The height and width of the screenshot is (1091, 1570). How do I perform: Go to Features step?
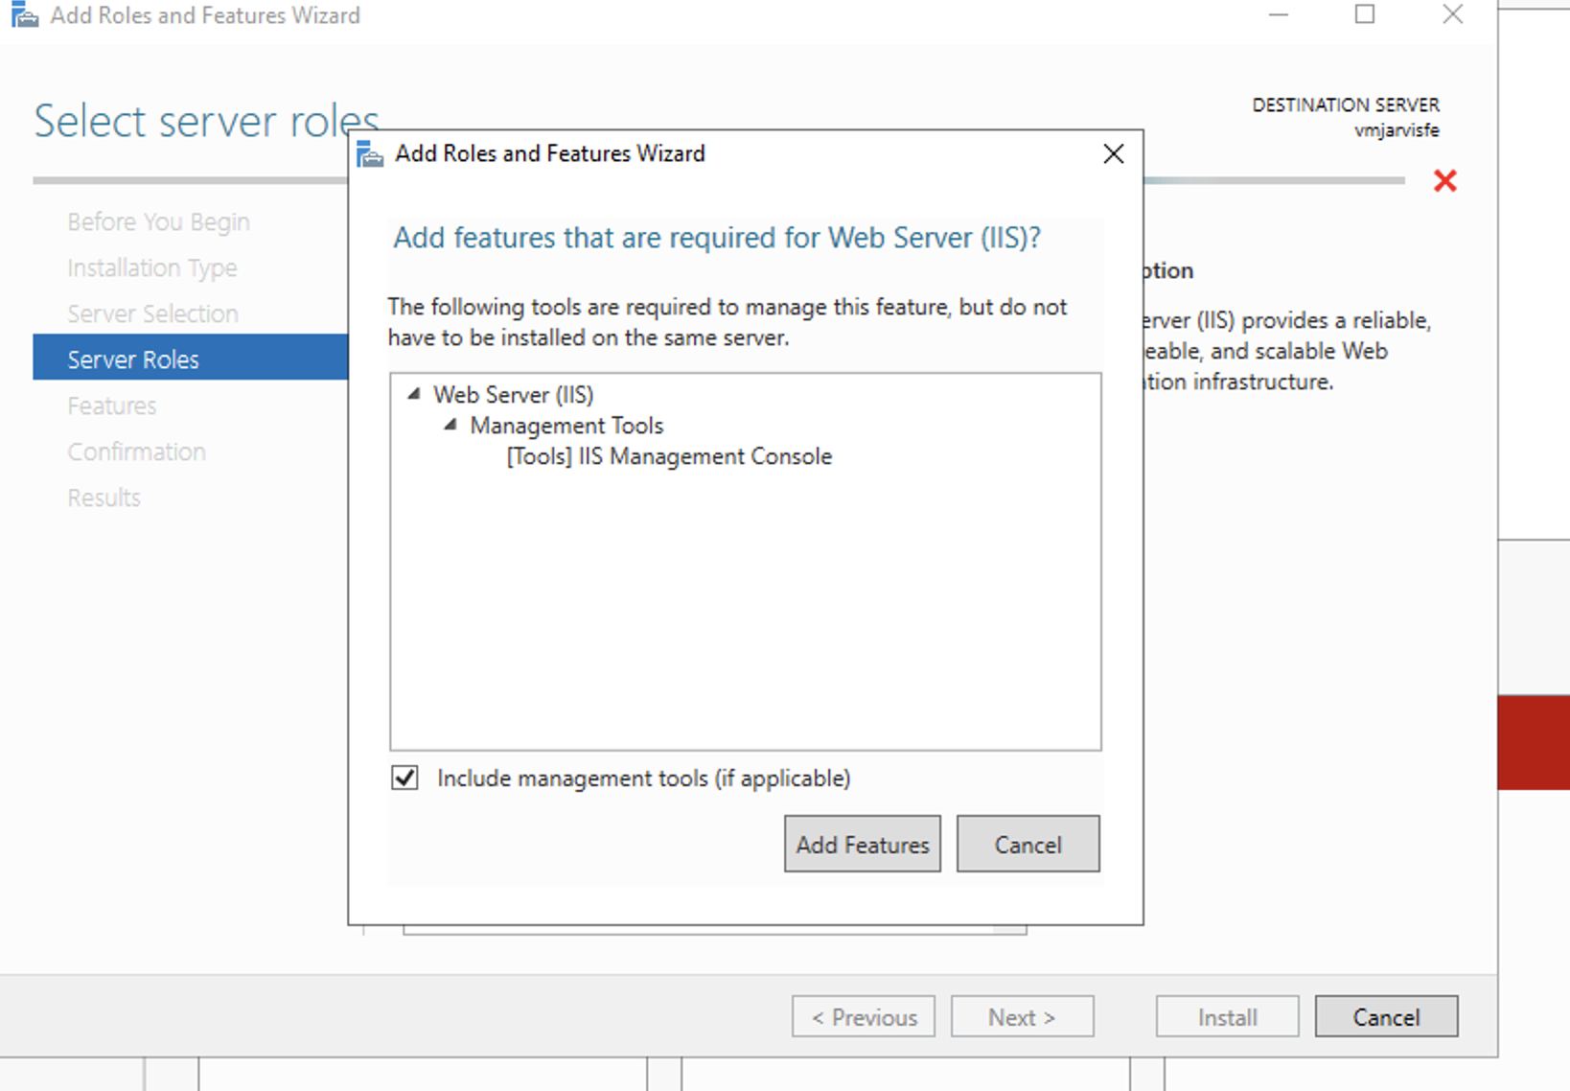[111, 406]
